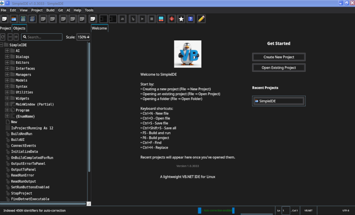Open the Tools menu
The image size is (355, 215).
tap(89, 10)
